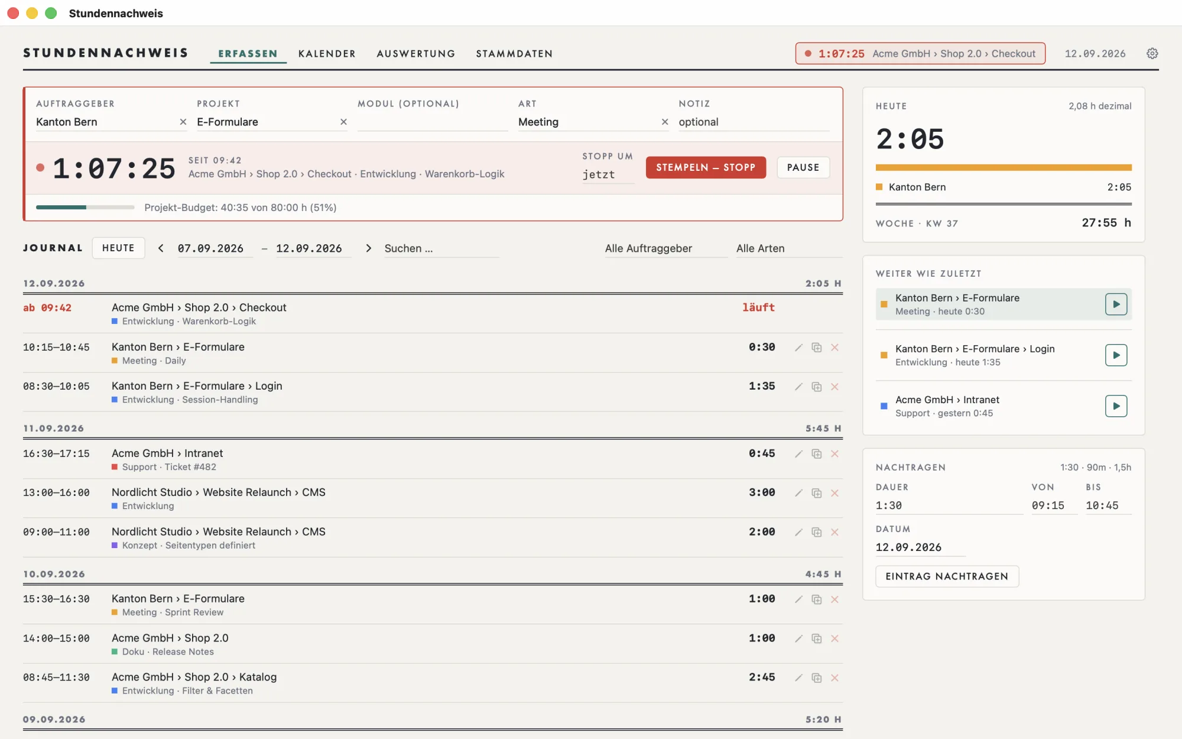Click the orange Heute time bar
The height and width of the screenshot is (739, 1182).
pyautogui.click(x=1004, y=167)
